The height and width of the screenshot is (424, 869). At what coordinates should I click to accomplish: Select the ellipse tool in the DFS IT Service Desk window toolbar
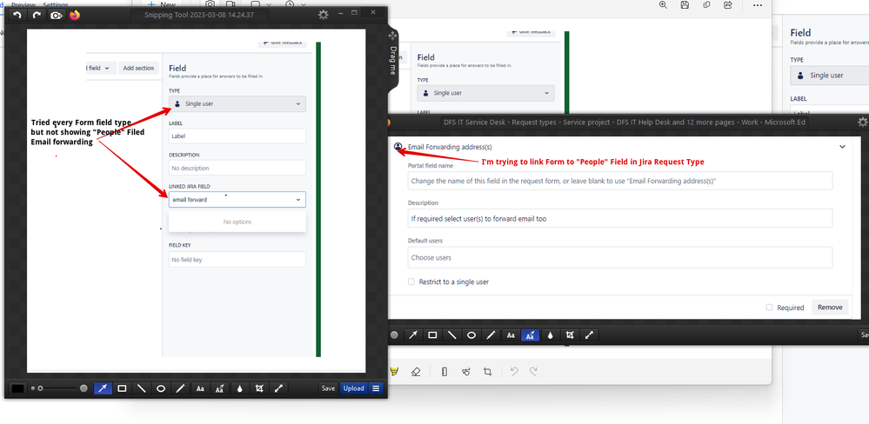[471, 335]
